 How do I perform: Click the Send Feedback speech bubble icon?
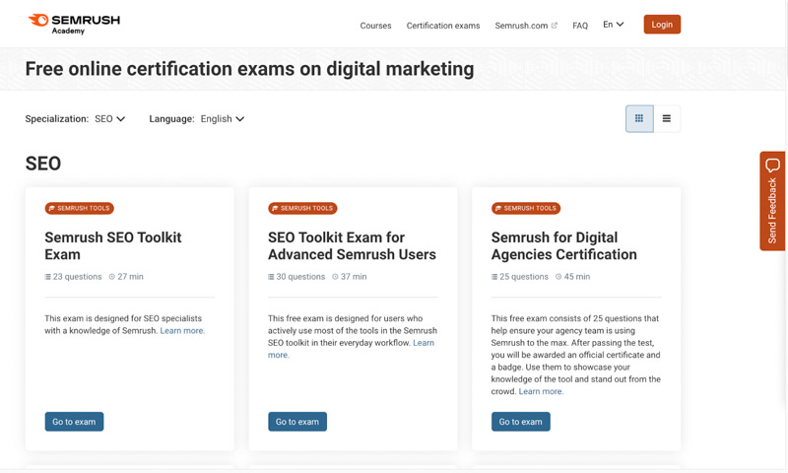pos(772,165)
